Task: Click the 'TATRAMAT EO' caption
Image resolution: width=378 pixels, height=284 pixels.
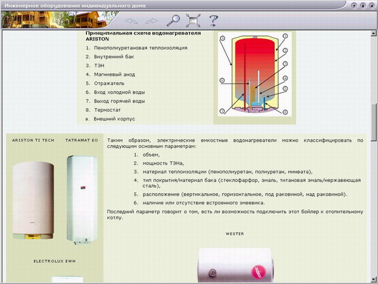Action: coord(82,140)
